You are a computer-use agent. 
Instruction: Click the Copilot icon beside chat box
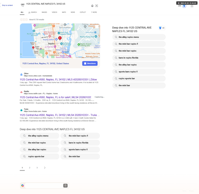coord(22,186)
